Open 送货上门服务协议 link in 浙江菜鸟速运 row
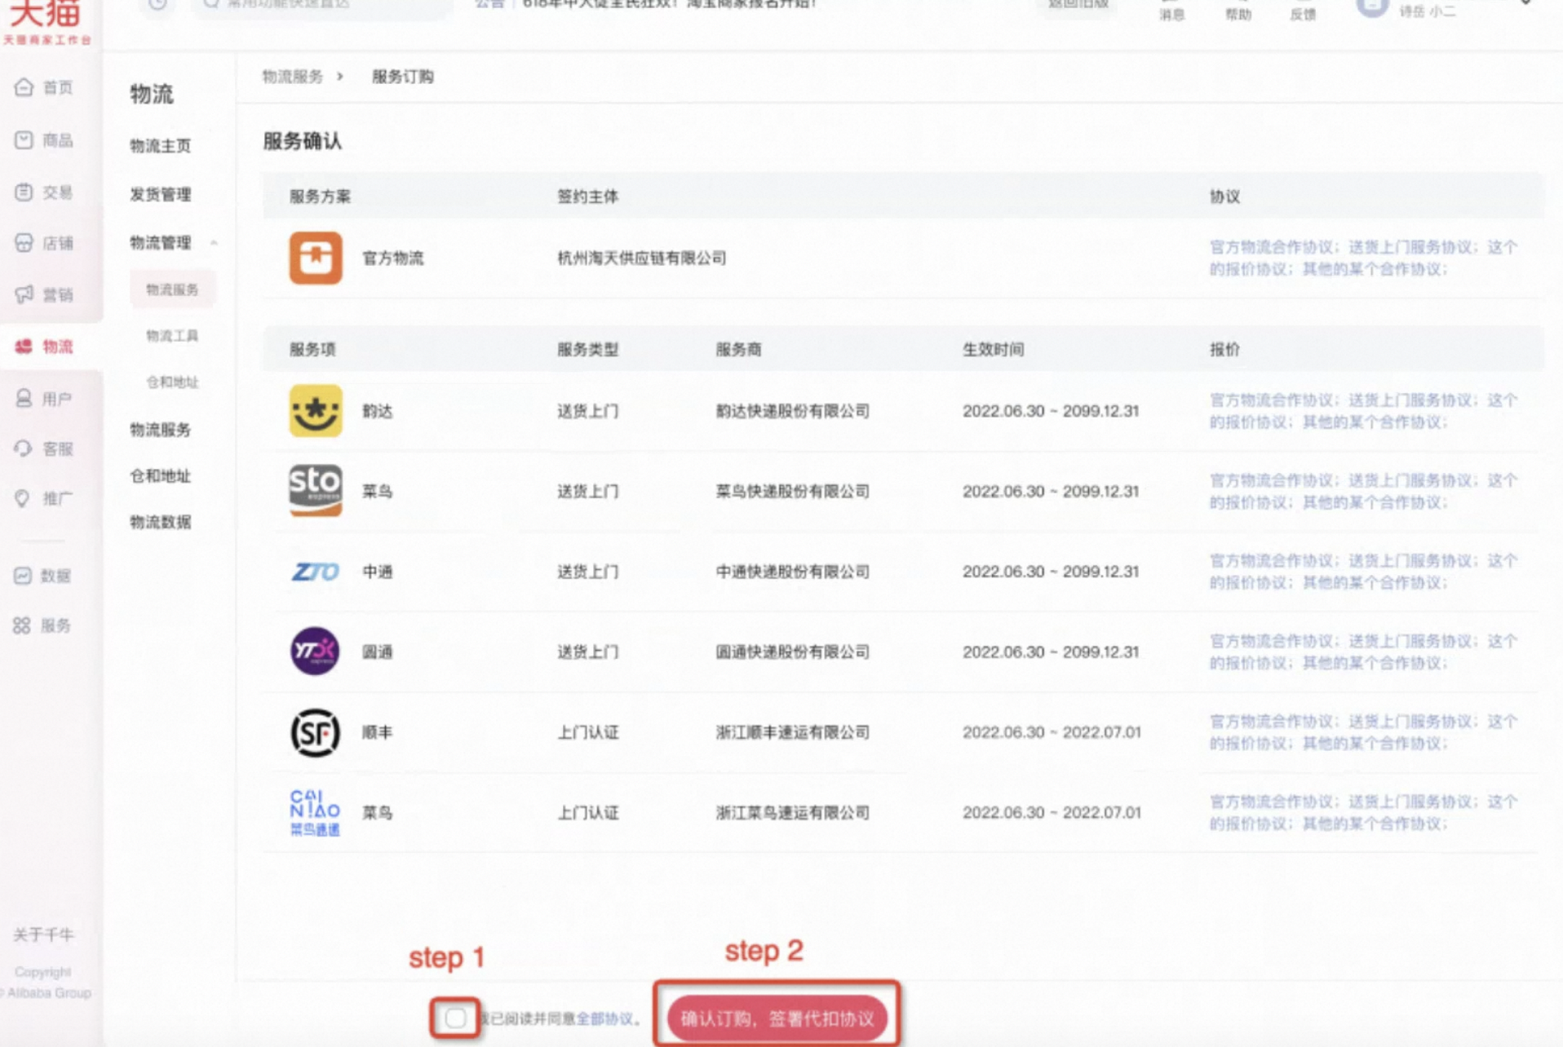This screenshot has height=1047, width=1563. pyautogui.click(x=1410, y=802)
